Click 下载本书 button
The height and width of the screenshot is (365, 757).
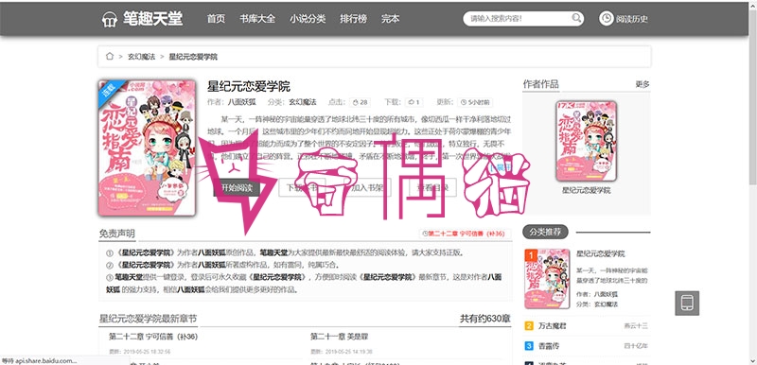tap(302, 187)
